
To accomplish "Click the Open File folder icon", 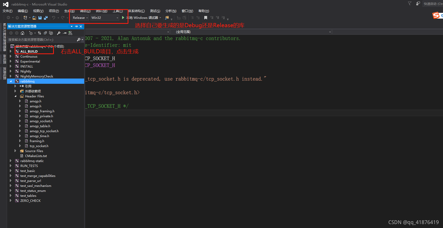I will 34,18.
